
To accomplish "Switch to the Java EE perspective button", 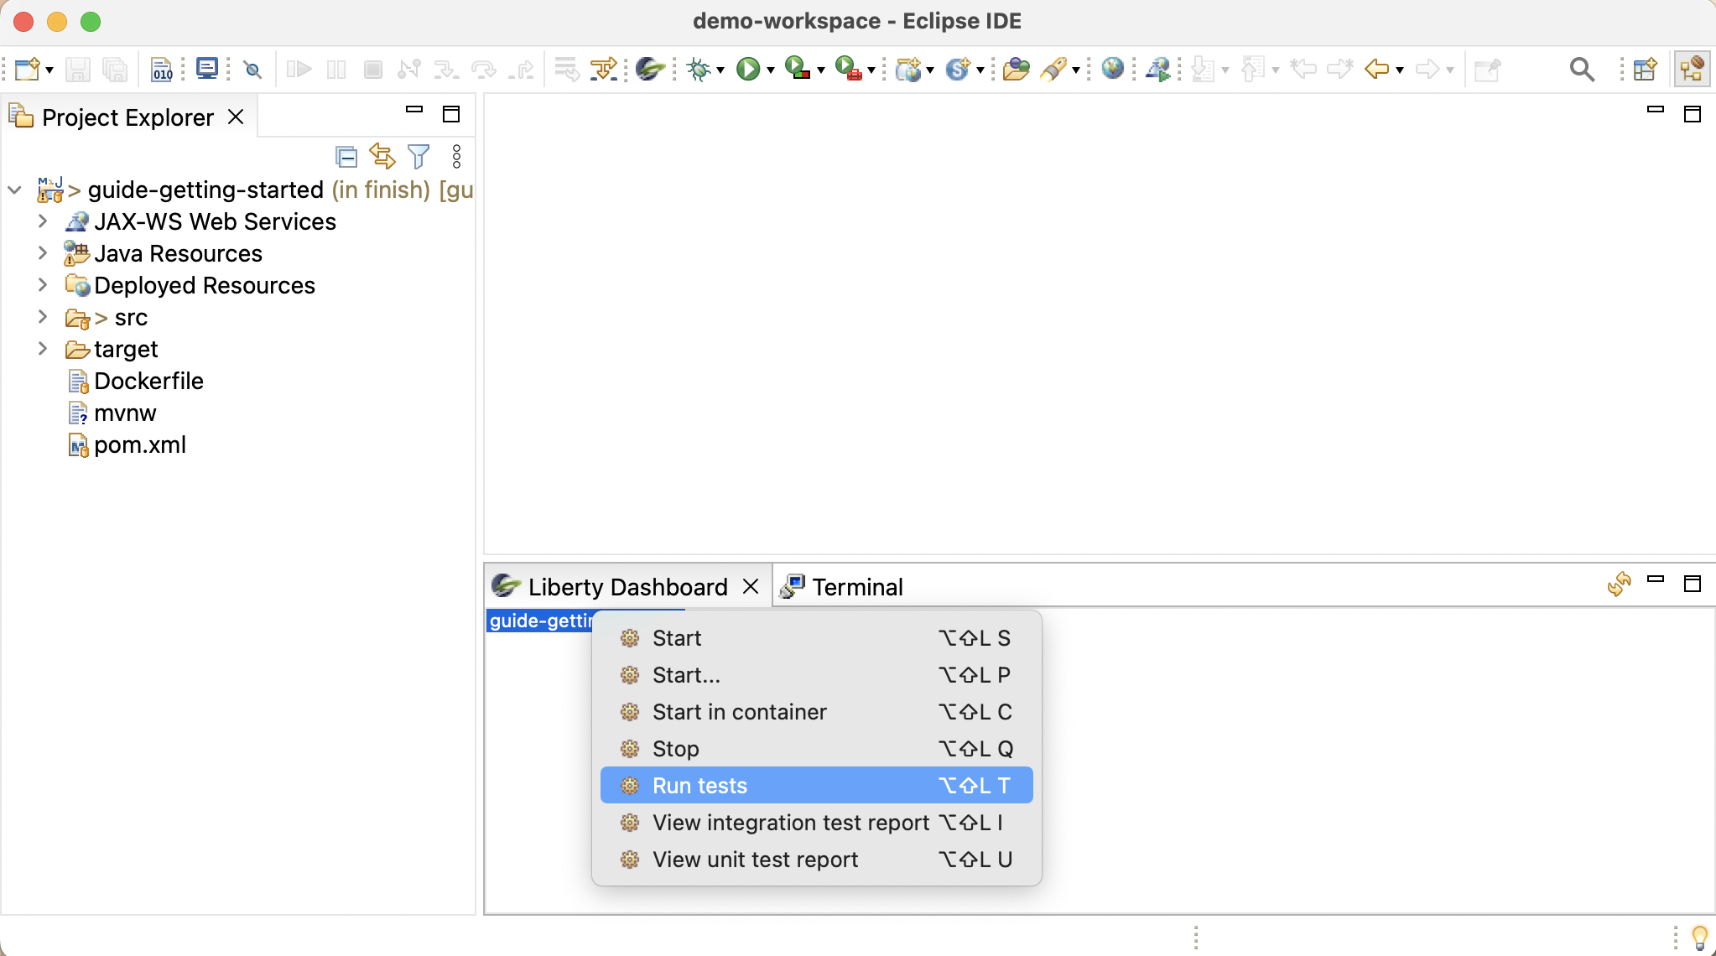I will click(1692, 69).
